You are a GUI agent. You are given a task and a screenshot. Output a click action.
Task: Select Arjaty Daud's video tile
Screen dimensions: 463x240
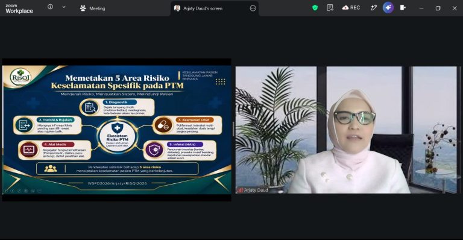(x=348, y=130)
